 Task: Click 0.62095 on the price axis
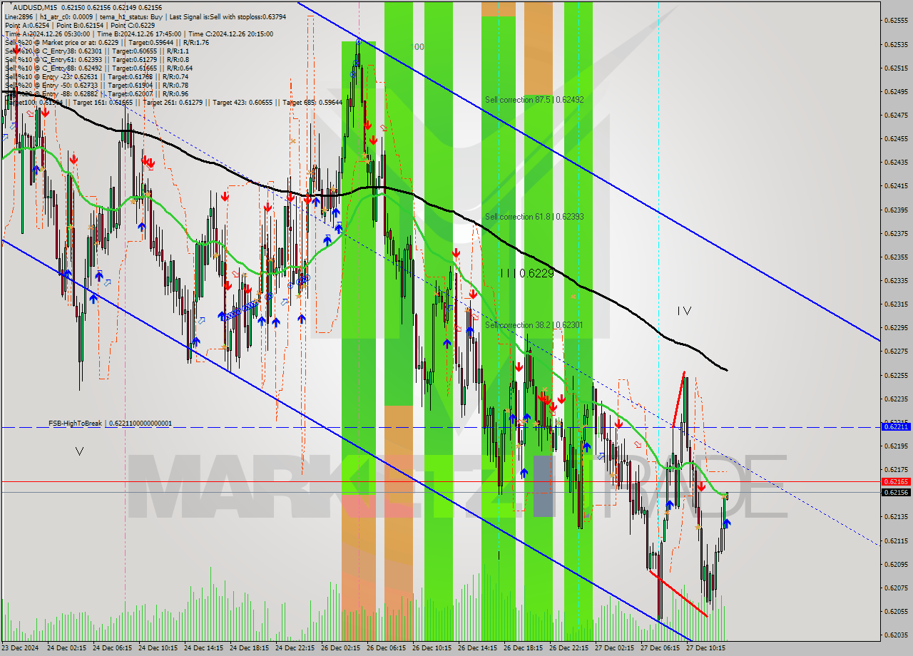click(897, 564)
